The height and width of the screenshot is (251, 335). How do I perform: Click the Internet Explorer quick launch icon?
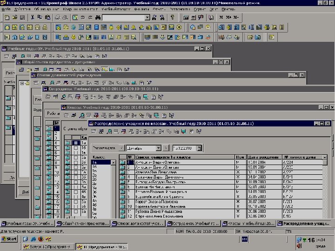[33, 239]
